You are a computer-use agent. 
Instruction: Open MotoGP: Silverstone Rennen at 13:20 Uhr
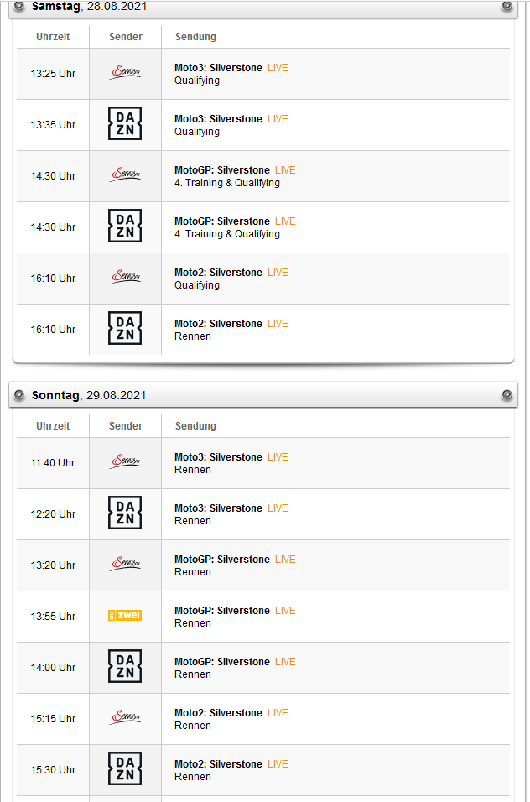tap(221, 560)
